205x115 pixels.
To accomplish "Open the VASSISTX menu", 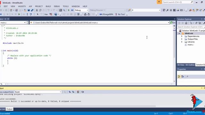I will [22, 6].
